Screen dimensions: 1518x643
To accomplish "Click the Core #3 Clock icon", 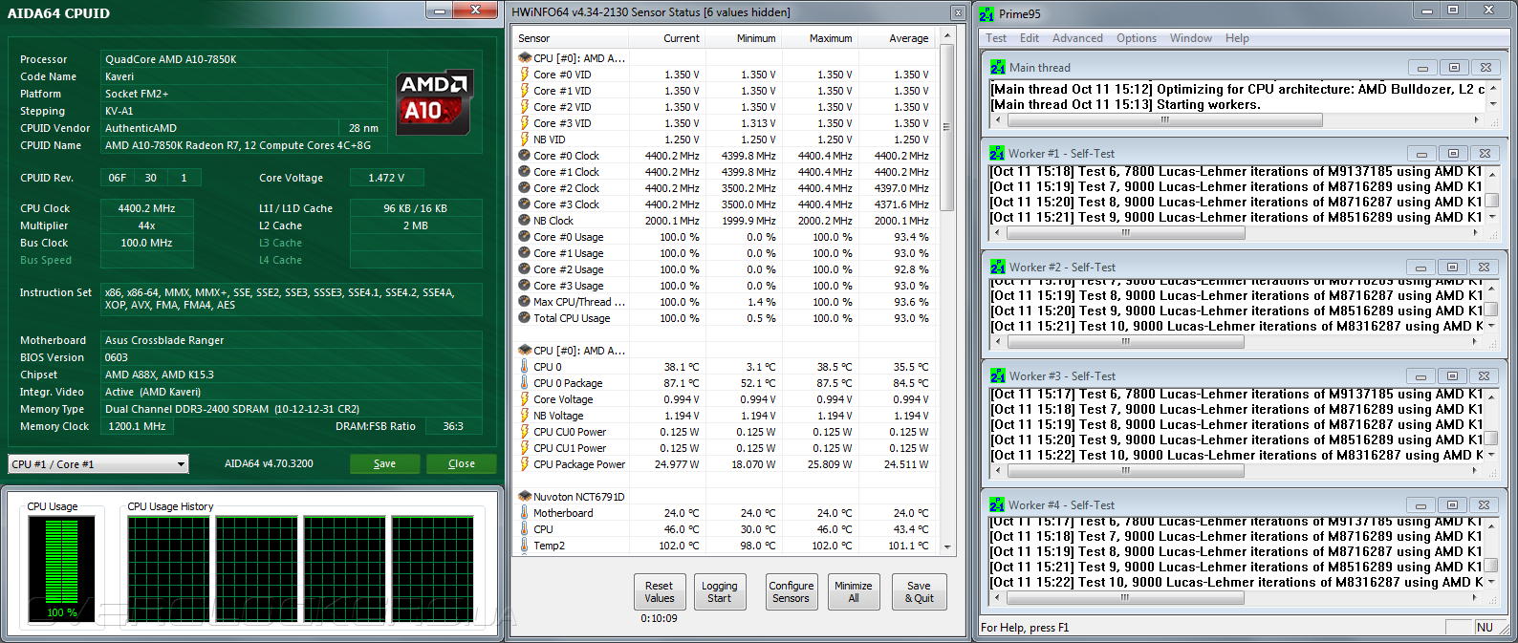I will 524,204.
